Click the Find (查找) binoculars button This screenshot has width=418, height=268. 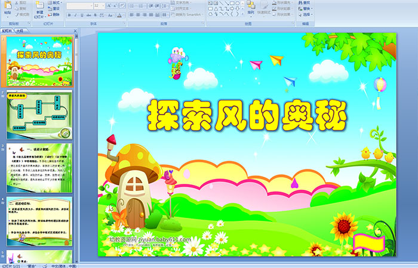point(304,2)
